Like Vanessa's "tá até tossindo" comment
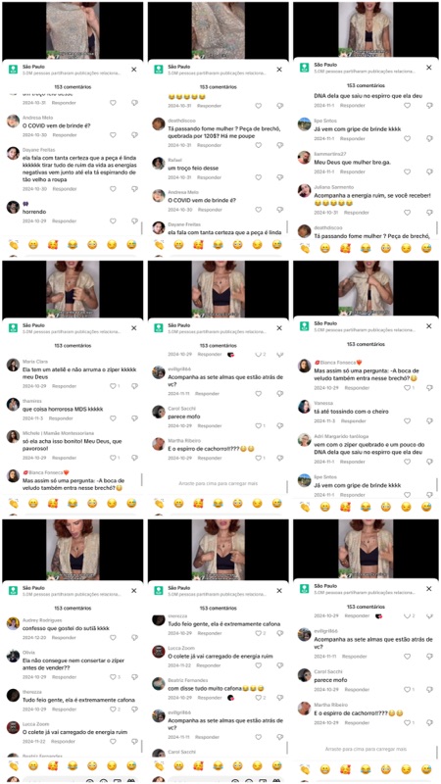This screenshot has width=441, height=784. coord(407,421)
